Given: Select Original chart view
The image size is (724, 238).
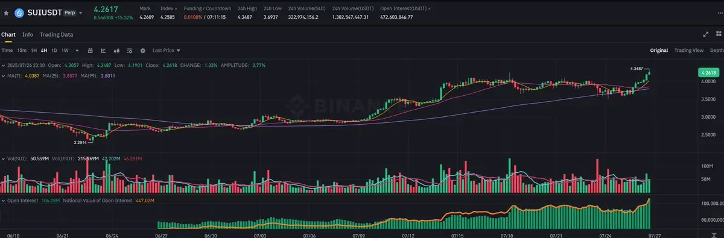Looking at the screenshot, I should tap(659, 51).
